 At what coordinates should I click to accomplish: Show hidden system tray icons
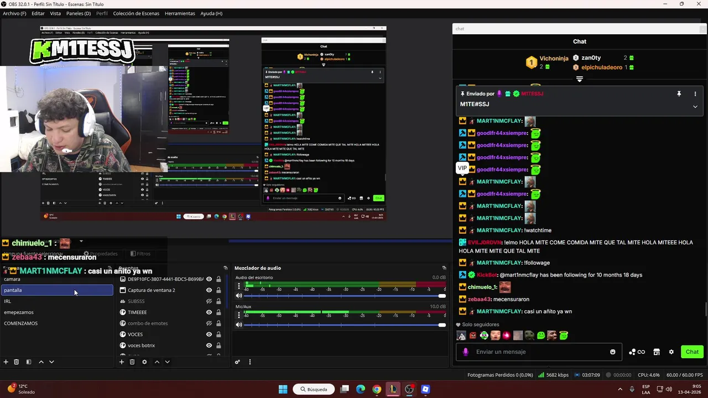click(x=619, y=389)
